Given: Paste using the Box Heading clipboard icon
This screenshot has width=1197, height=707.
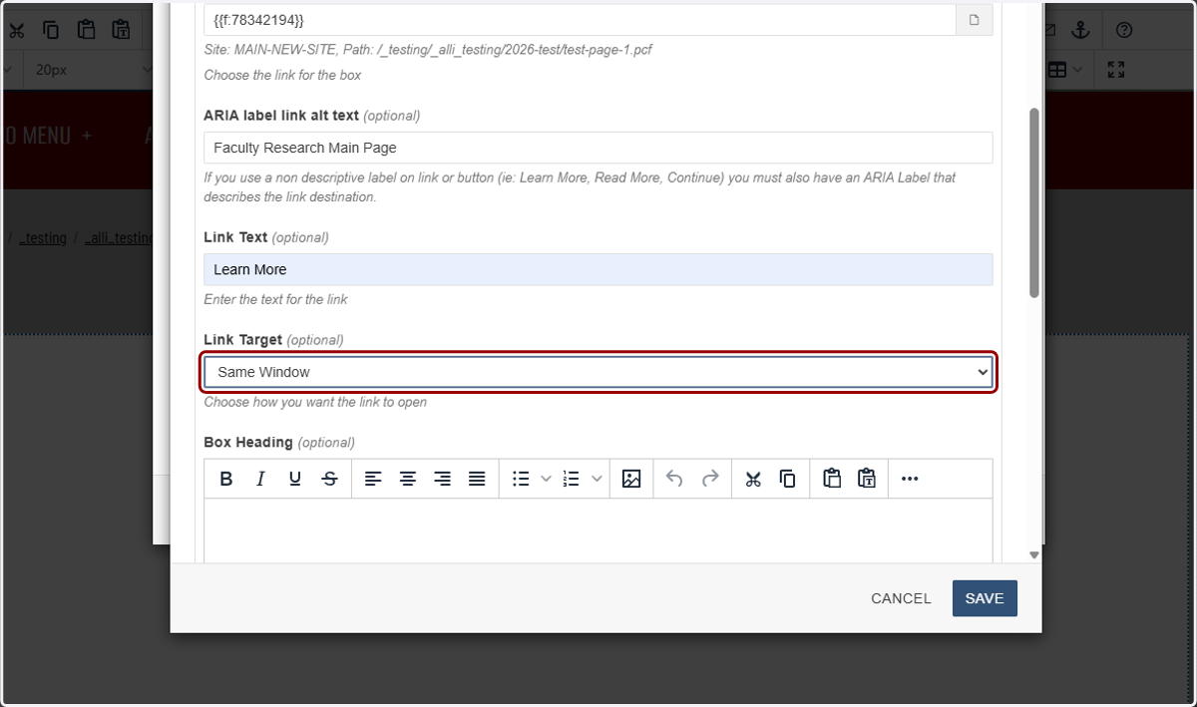Looking at the screenshot, I should click(x=832, y=479).
